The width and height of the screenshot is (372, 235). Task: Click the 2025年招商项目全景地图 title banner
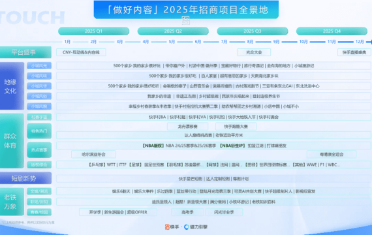click(x=186, y=10)
